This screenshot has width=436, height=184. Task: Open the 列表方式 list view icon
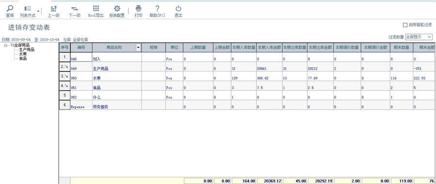coord(28,9)
